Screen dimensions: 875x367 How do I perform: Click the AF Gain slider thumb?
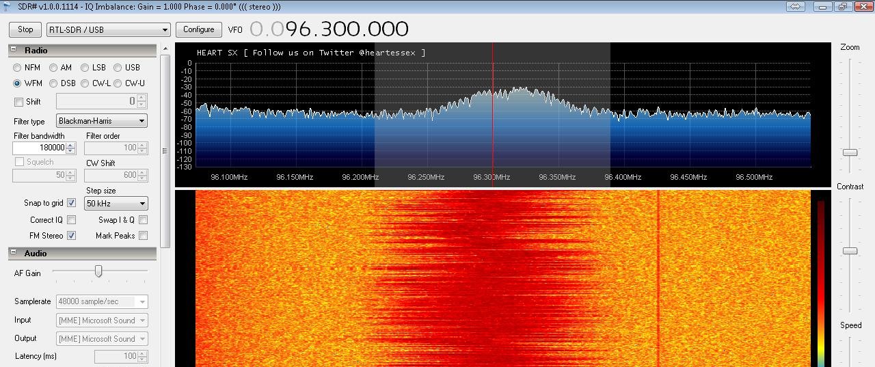tap(98, 271)
